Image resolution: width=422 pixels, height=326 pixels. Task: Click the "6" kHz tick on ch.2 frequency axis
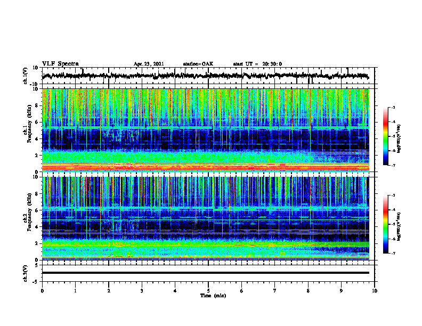tap(37, 210)
